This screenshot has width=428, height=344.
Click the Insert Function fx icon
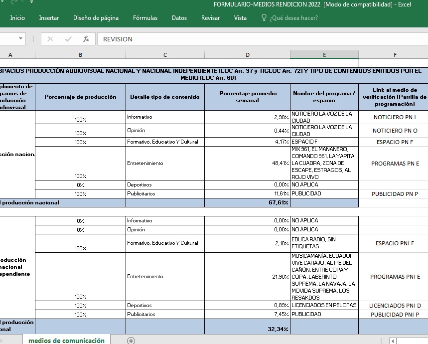86,39
